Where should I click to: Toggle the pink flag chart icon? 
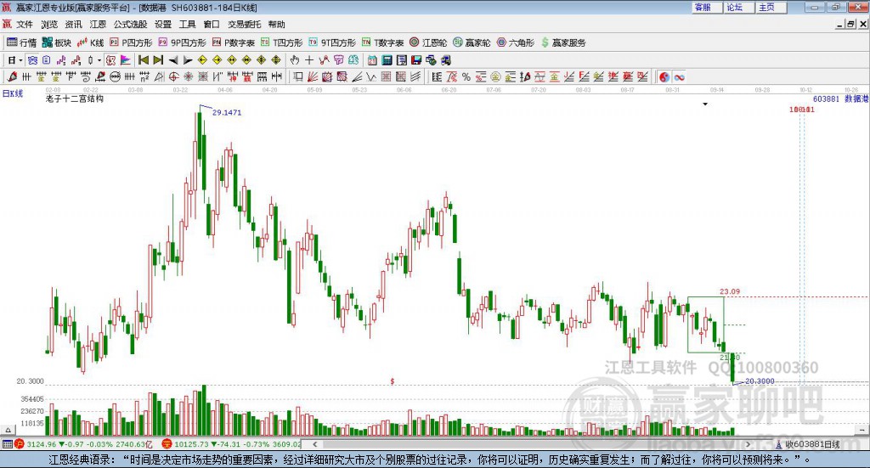click(x=126, y=60)
